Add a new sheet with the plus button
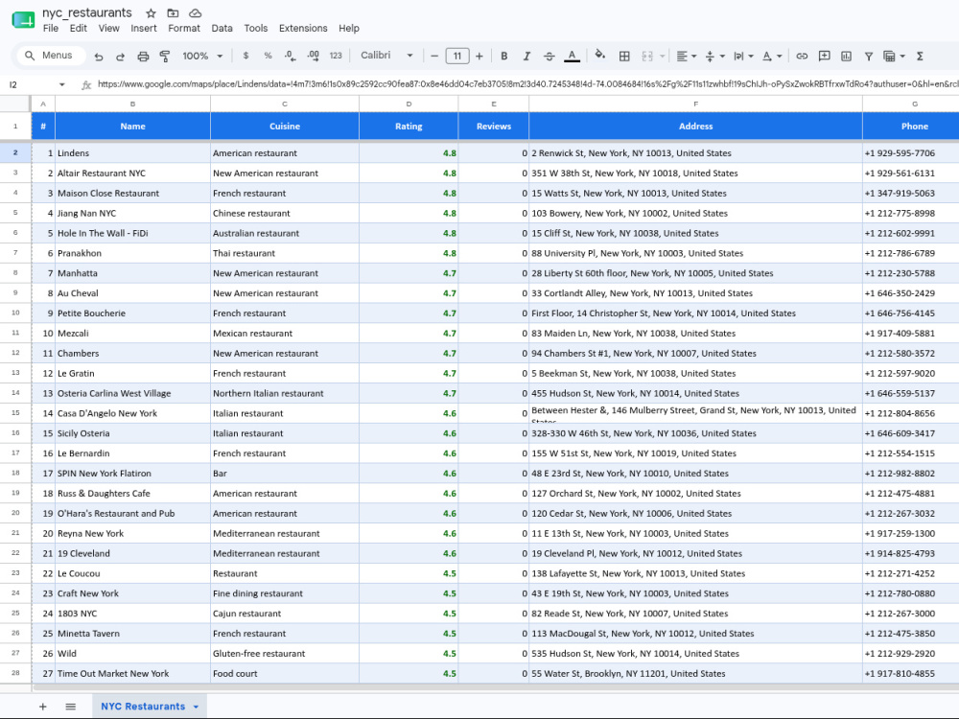Image resolution: width=959 pixels, height=719 pixels. [x=43, y=707]
